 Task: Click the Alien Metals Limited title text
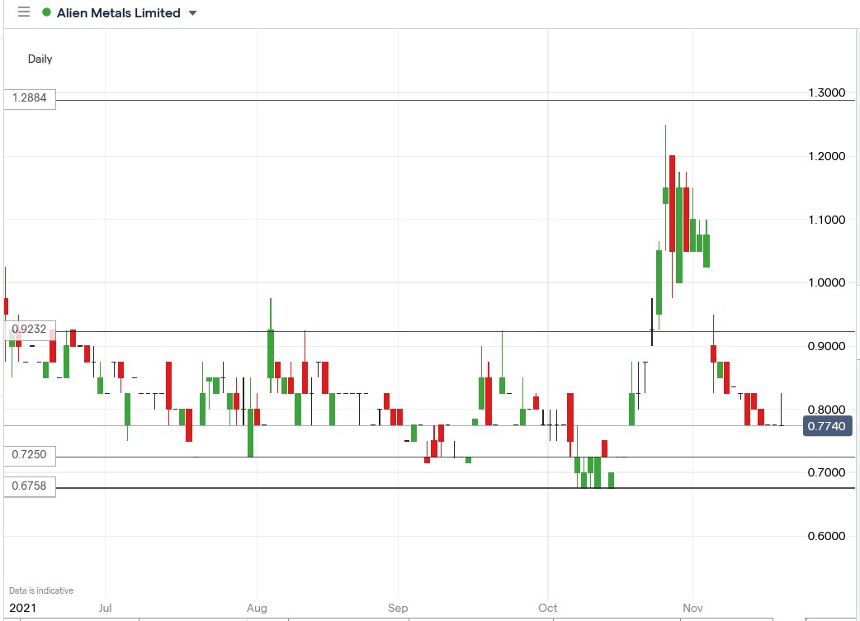pos(118,12)
